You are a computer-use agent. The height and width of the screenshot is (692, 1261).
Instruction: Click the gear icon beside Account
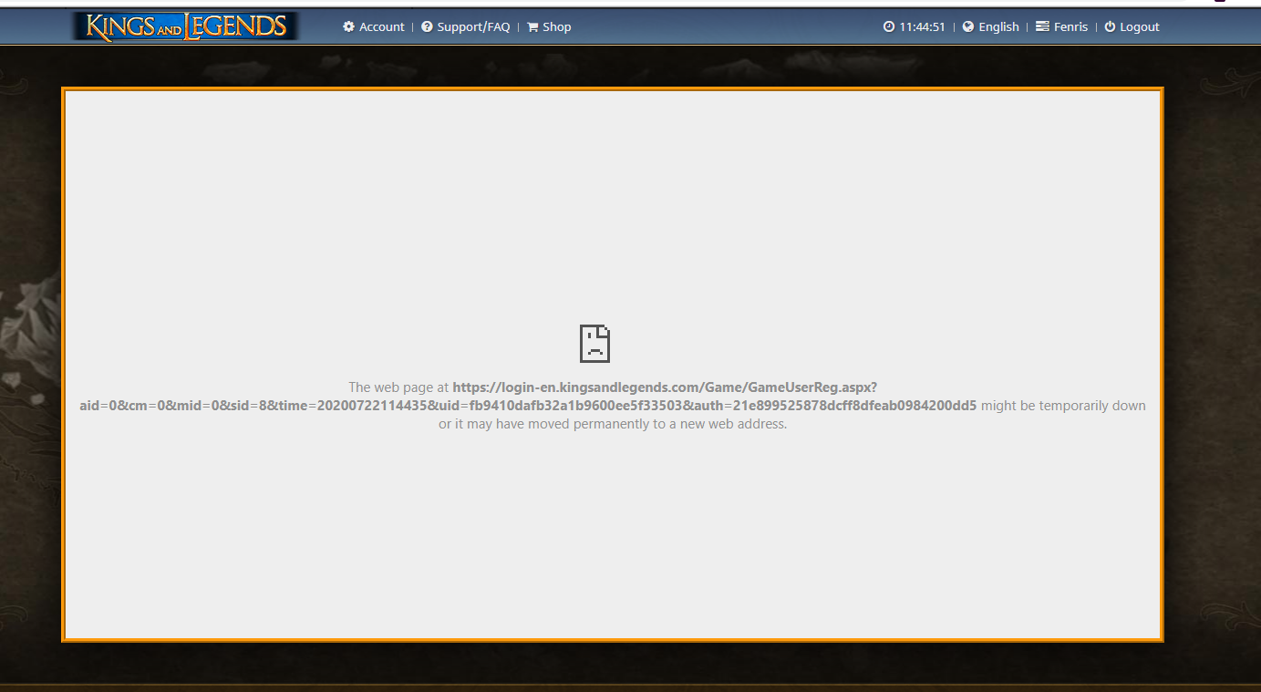(x=348, y=27)
